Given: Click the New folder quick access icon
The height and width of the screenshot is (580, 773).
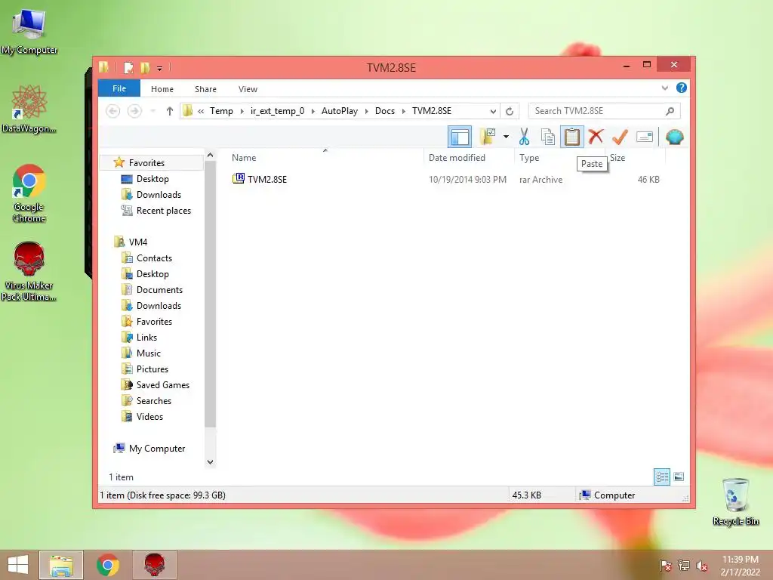Looking at the screenshot, I should tap(145, 67).
